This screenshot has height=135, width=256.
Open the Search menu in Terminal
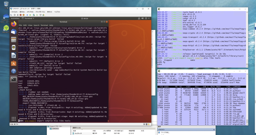tap(36, 25)
